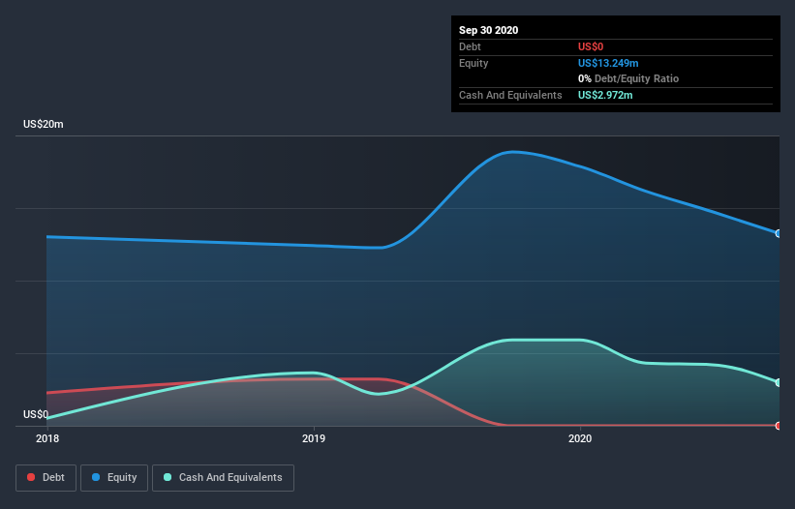Image resolution: width=795 pixels, height=509 pixels.
Task: Toggle the Cash And Equivalents legend button
Action: (x=223, y=478)
